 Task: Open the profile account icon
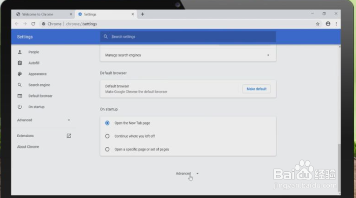pyautogui.click(x=328, y=24)
